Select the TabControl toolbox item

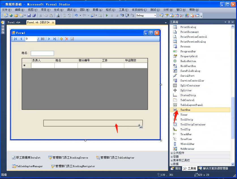pyautogui.click(x=187, y=100)
